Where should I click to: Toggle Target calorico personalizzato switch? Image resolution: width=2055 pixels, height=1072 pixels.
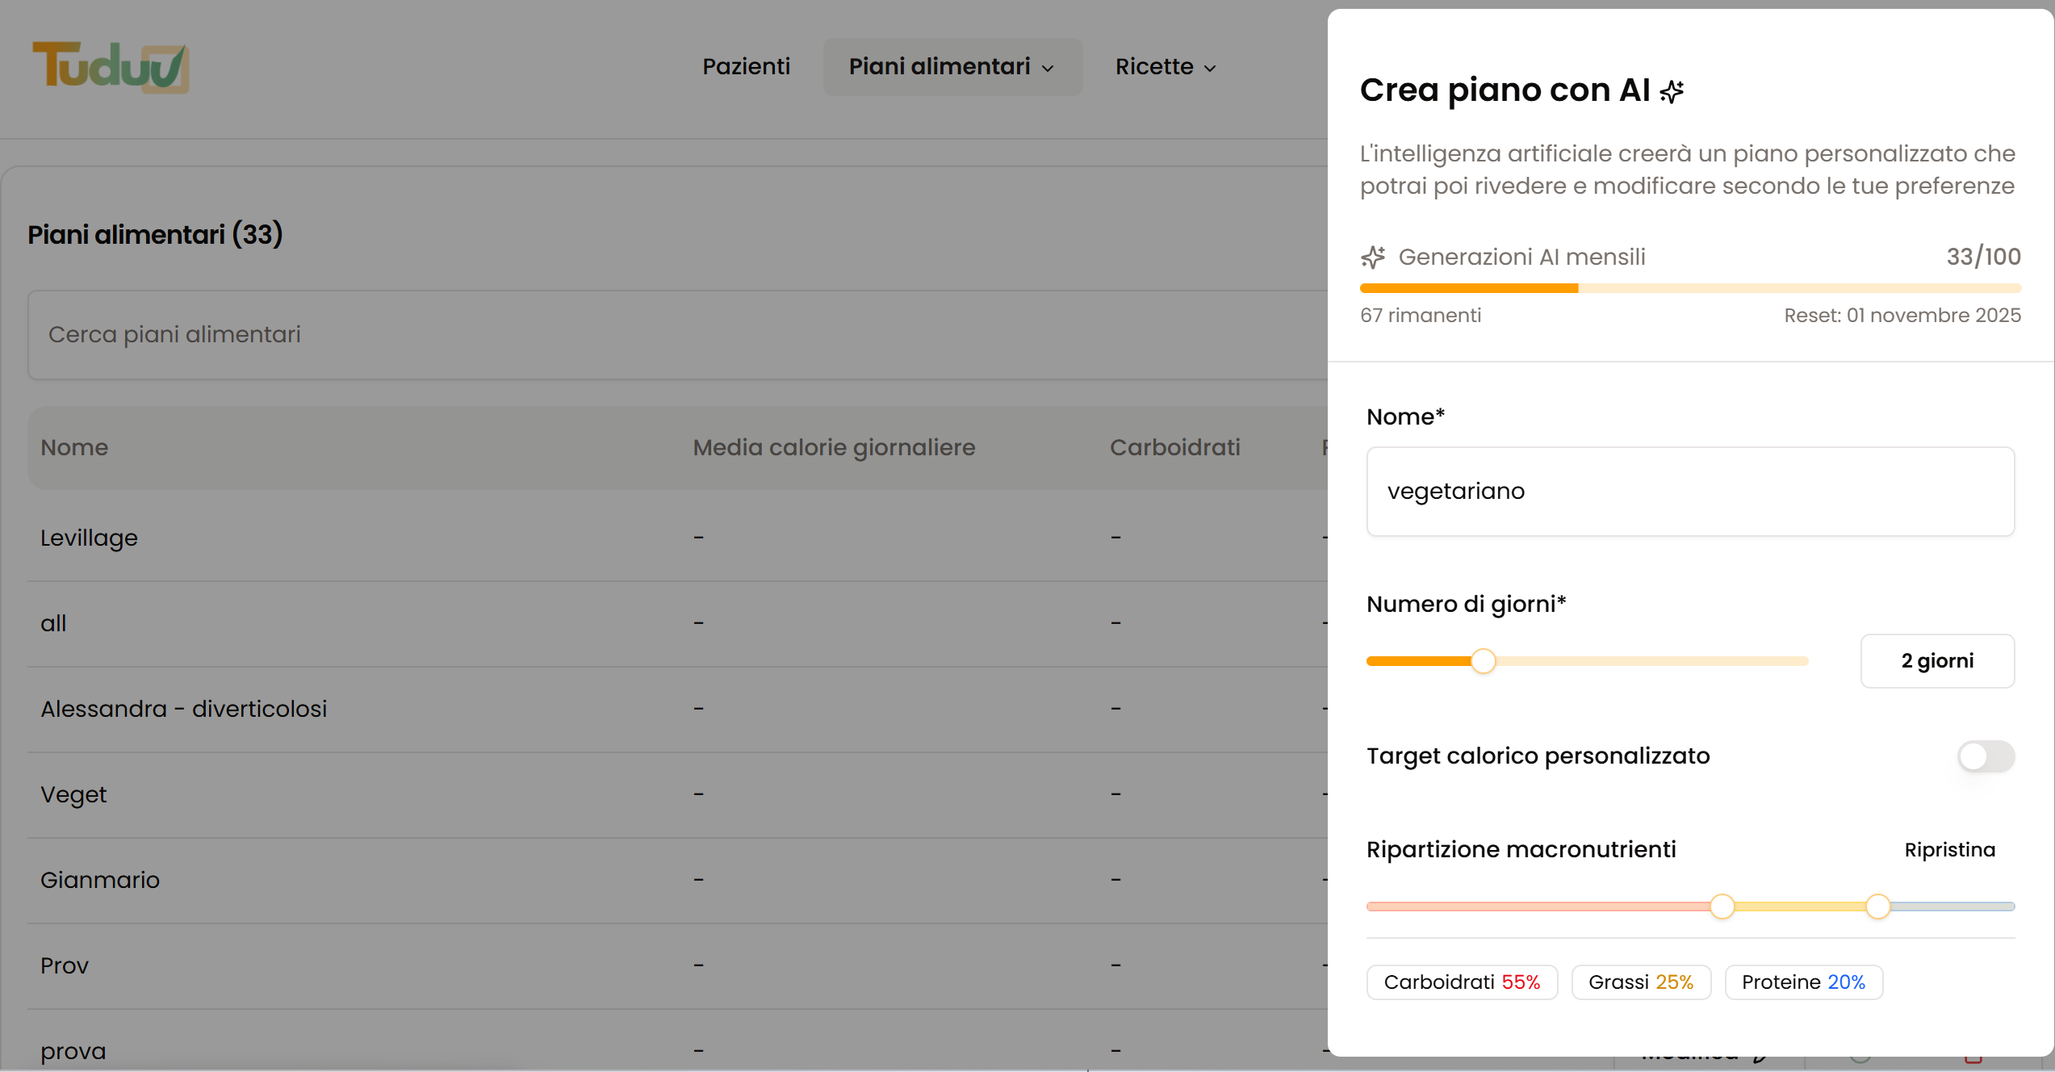(x=1985, y=756)
